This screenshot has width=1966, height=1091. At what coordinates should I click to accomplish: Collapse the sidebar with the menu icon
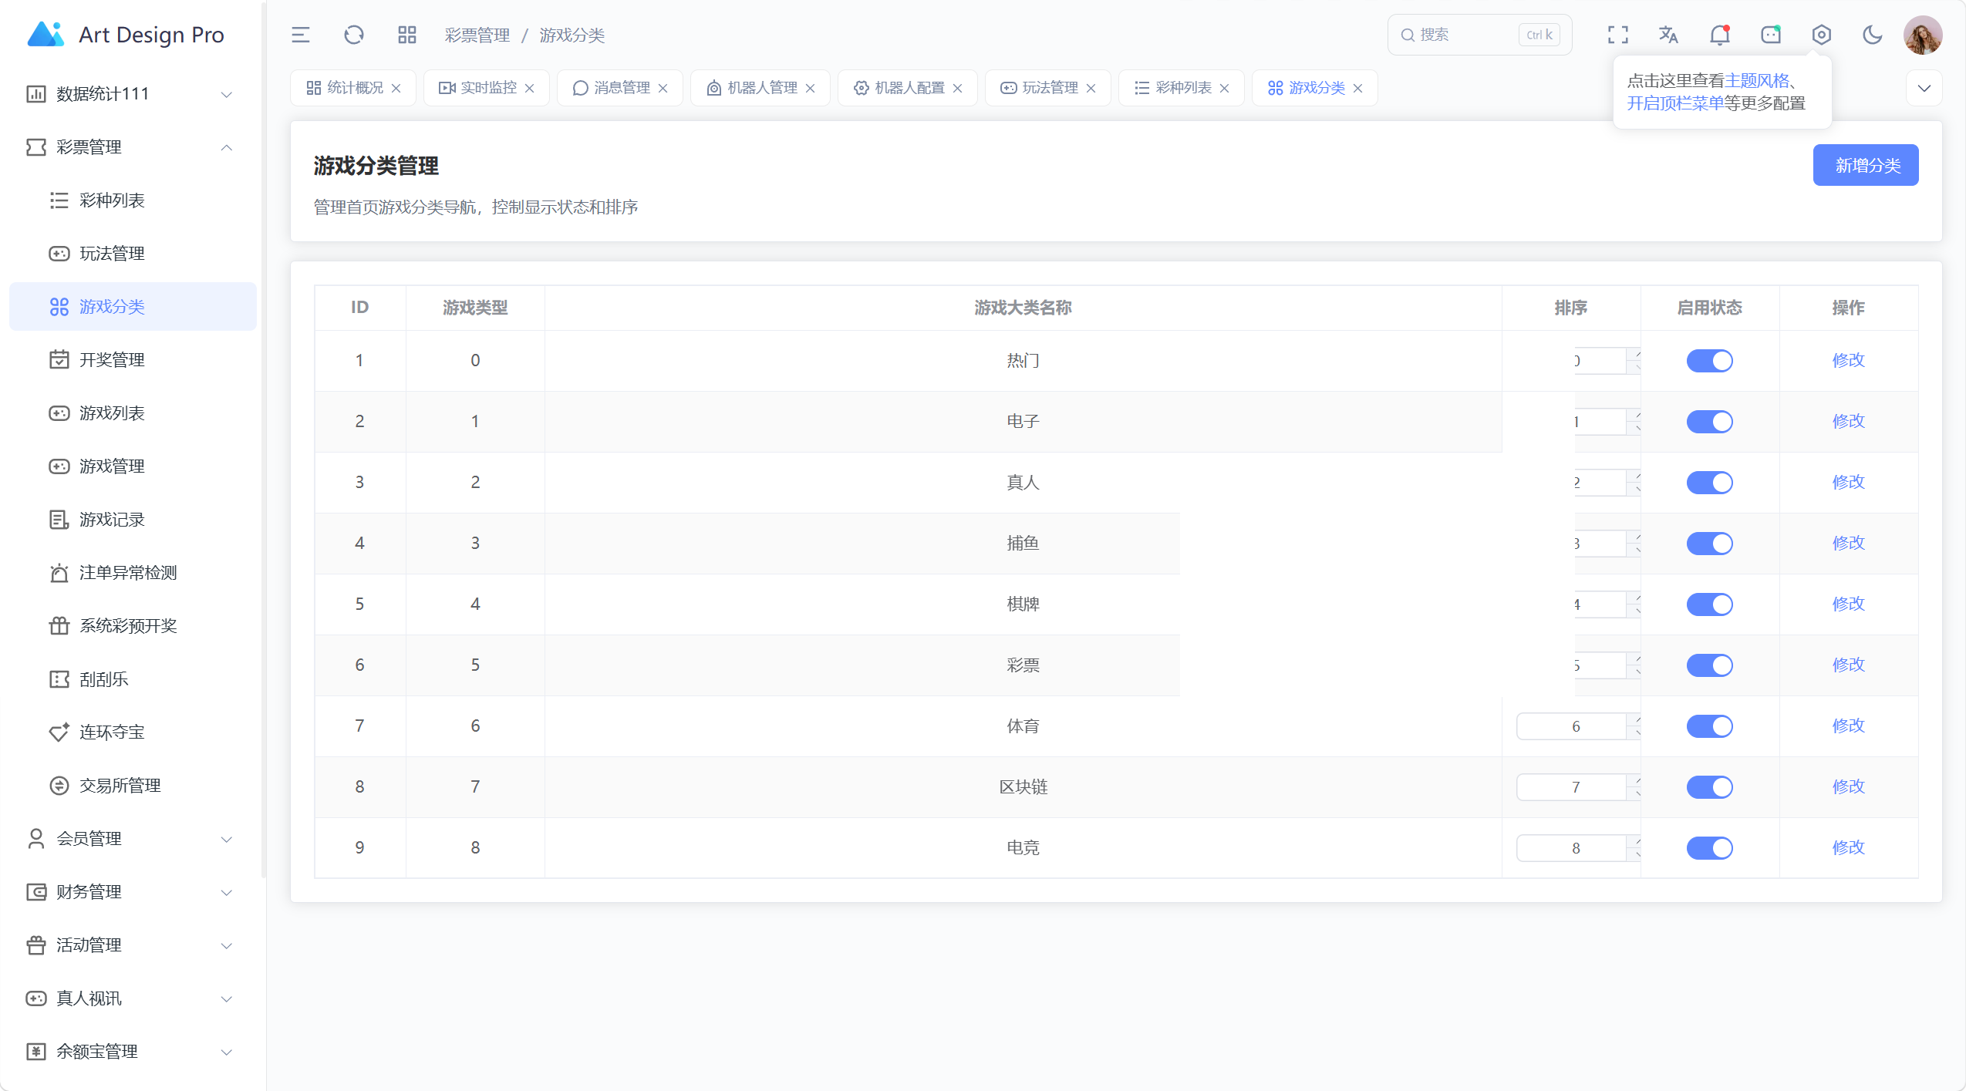pos(301,35)
